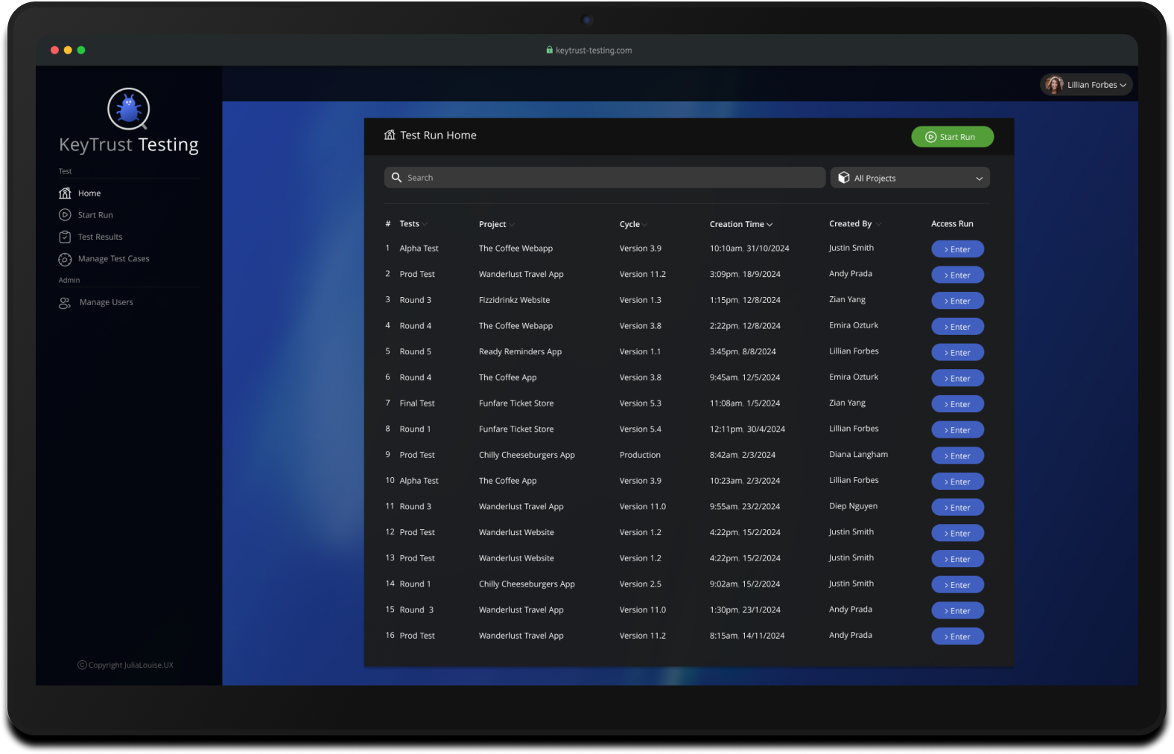Click Lillian Forbes profile avatar
Viewport: 1174px width, 754px height.
pyautogui.click(x=1054, y=85)
